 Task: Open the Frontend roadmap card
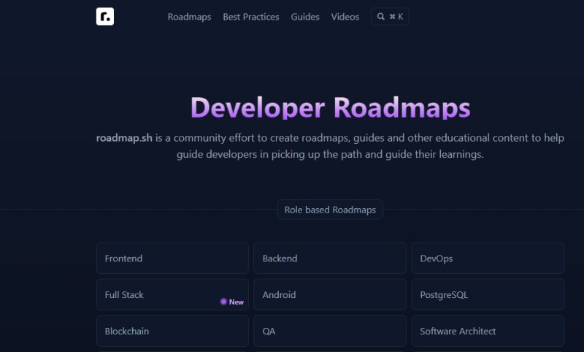pyautogui.click(x=172, y=258)
